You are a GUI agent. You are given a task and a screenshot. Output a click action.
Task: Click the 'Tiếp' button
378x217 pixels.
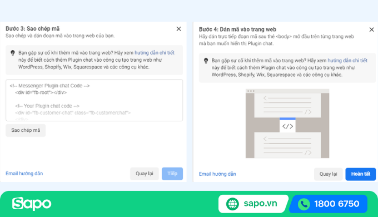click(172, 174)
